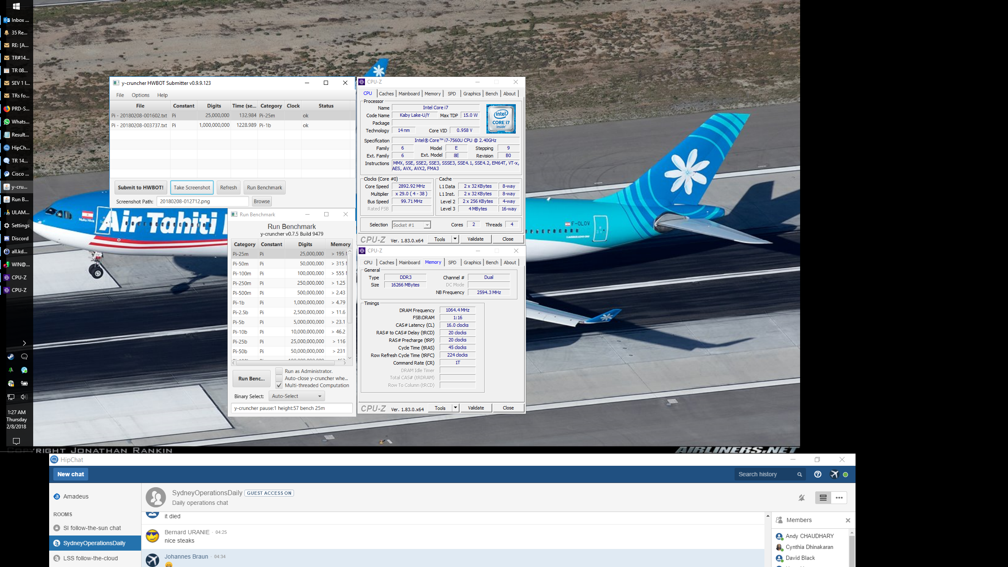Screen dimensions: 1008x567
Task: Open the File menu in y-cruncher Submitter
Action: (x=120, y=95)
